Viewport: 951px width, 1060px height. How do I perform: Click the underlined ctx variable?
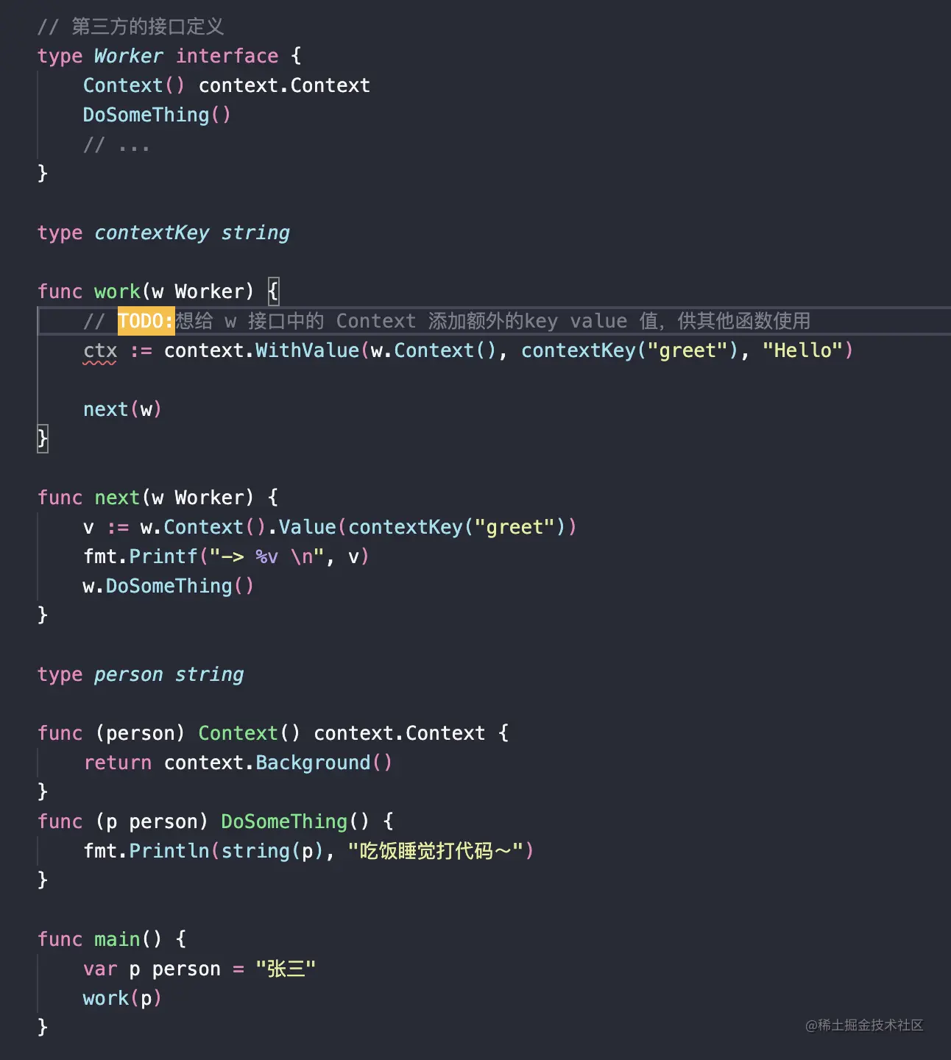click(100, 350)
